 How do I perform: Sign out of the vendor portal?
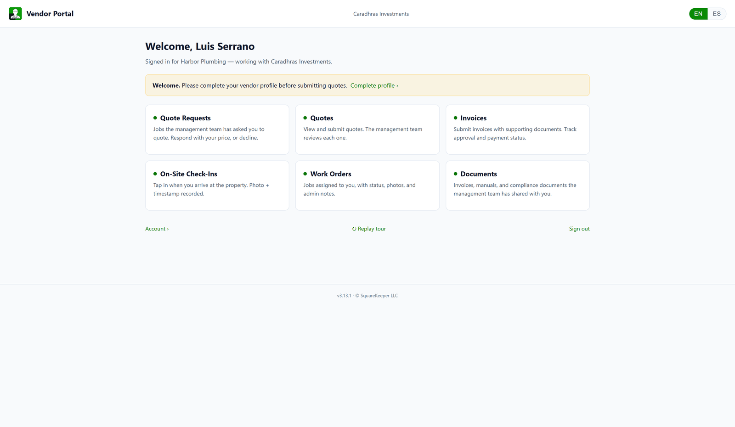pyautogui.click(x=579, y=229)
